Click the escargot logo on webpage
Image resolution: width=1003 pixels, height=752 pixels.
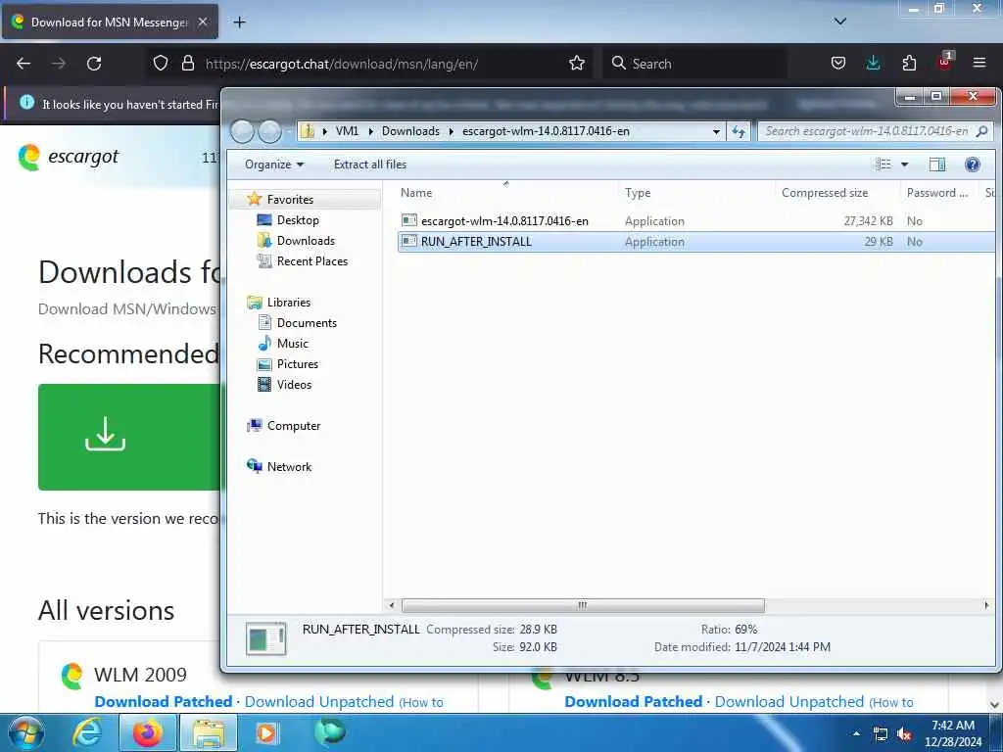coord(69,158)
